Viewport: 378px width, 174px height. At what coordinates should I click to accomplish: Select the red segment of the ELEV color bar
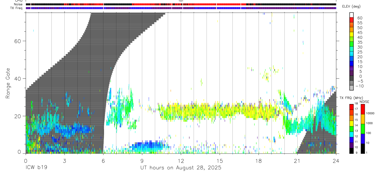coord(352,20)
